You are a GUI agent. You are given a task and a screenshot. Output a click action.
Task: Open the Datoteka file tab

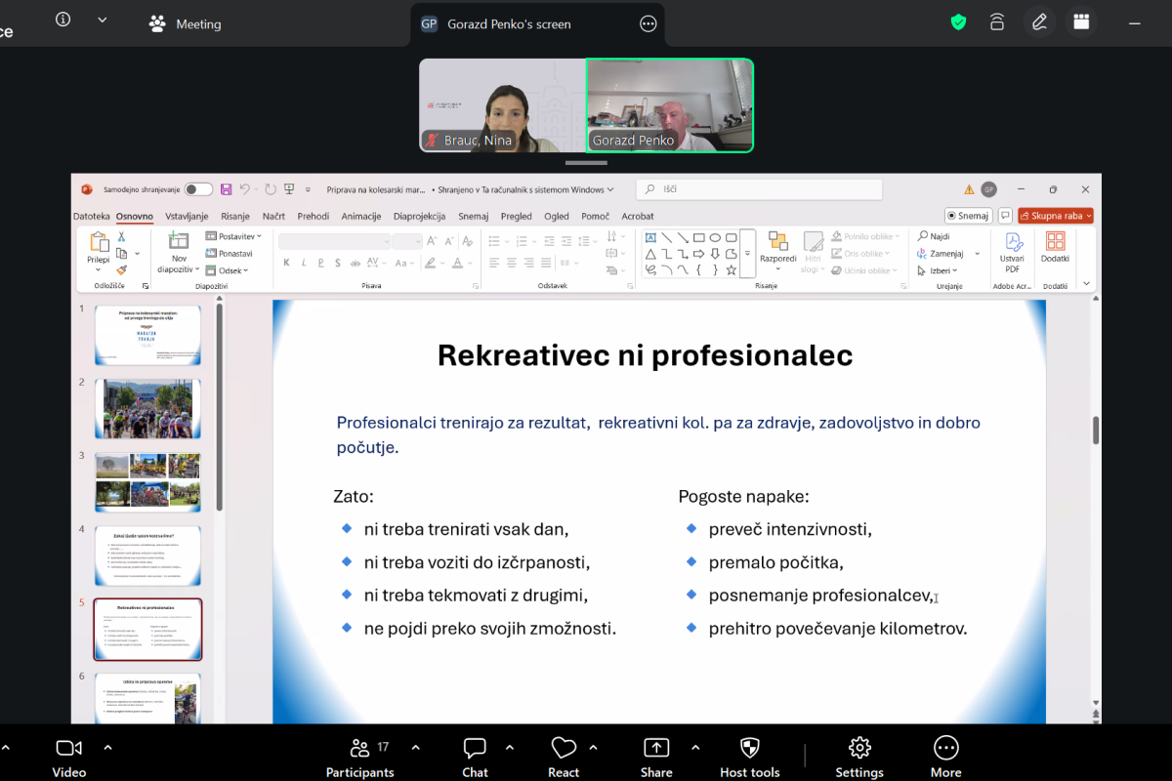[x=92, y=216]
